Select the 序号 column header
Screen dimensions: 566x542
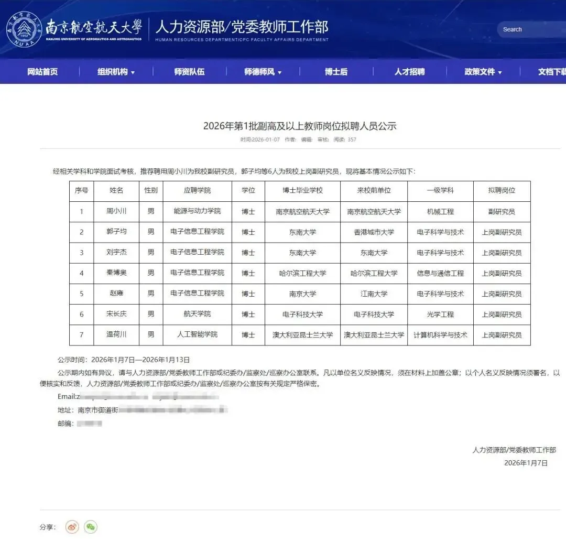[81, 190]
